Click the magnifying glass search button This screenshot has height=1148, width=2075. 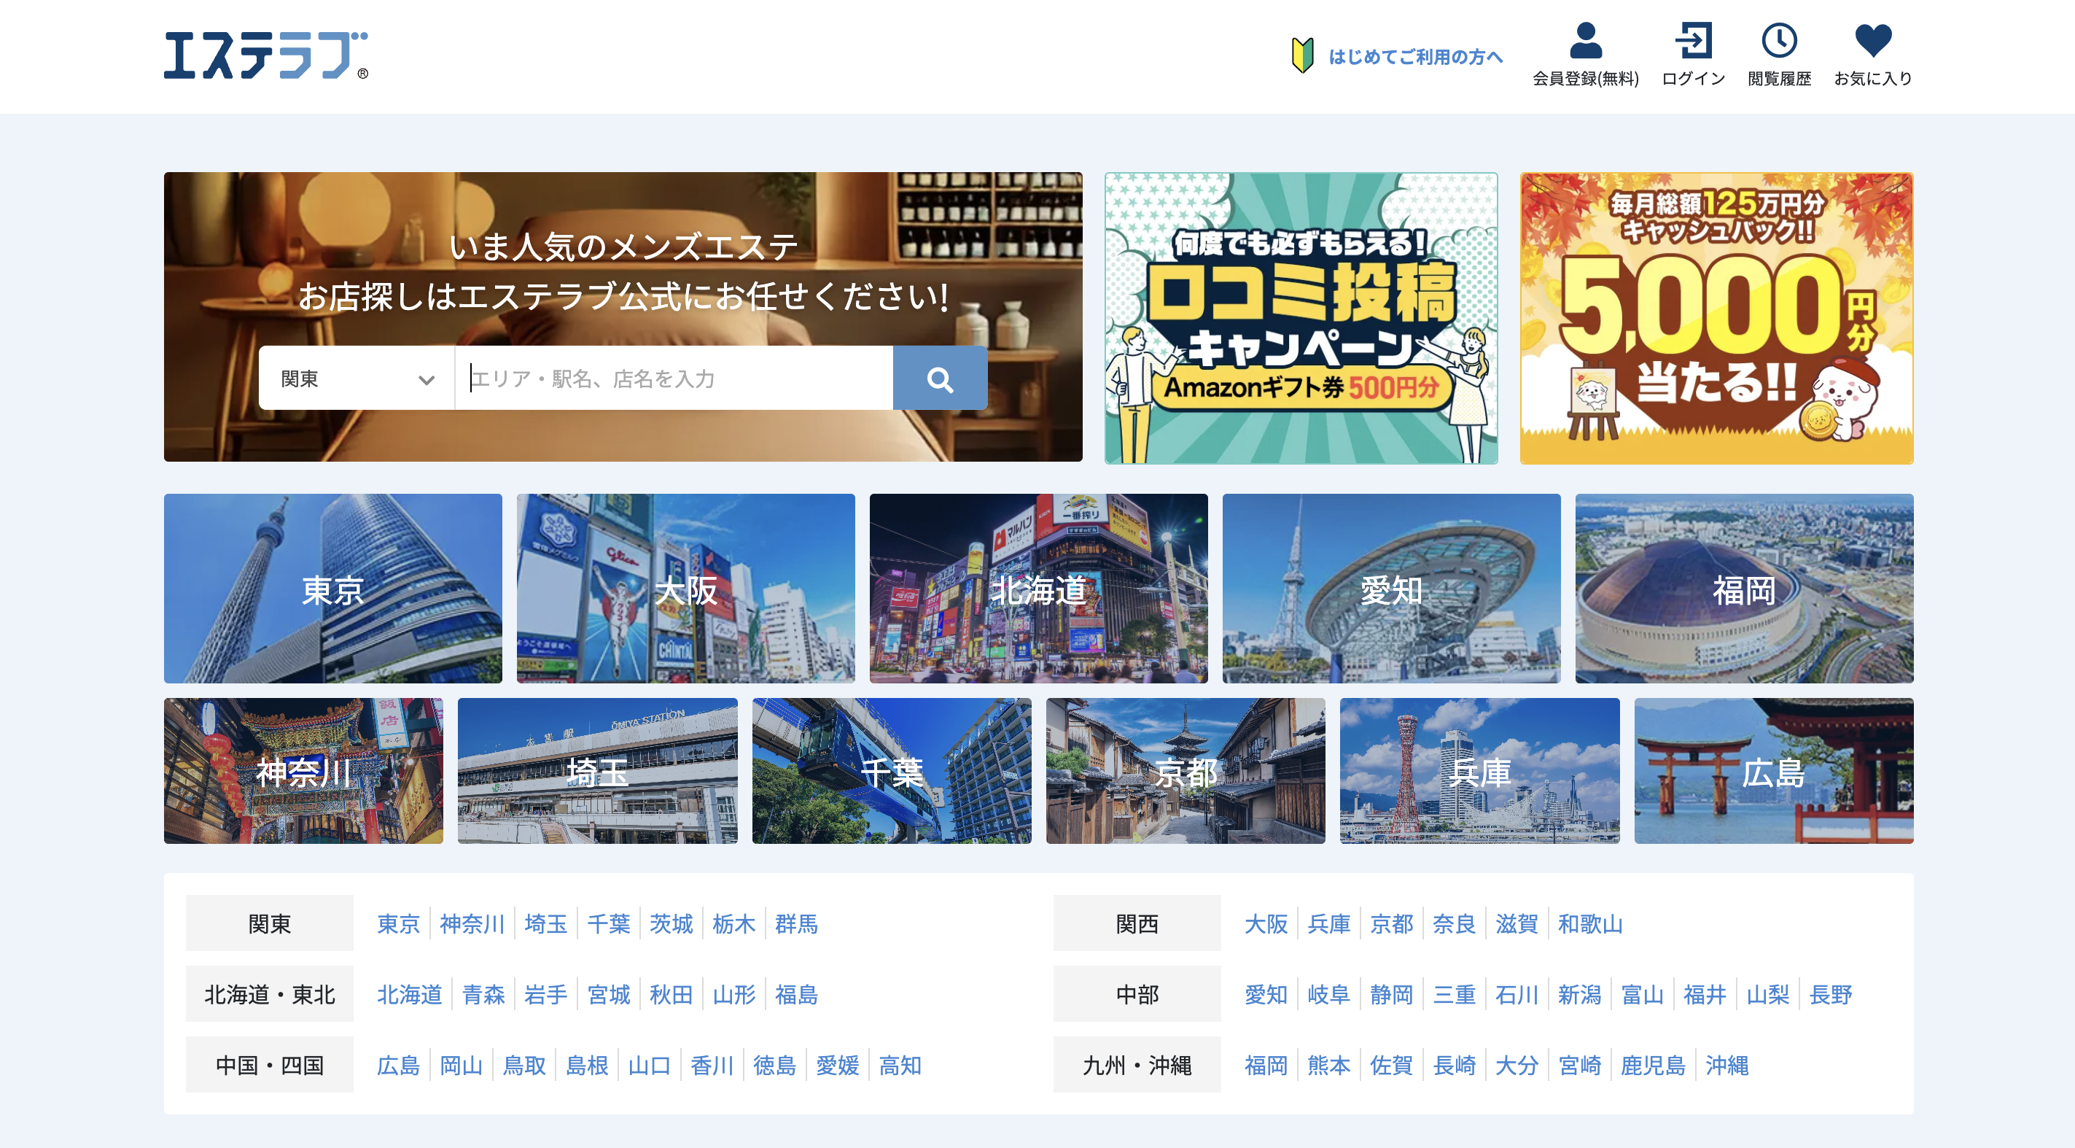(x=939, y=379)
